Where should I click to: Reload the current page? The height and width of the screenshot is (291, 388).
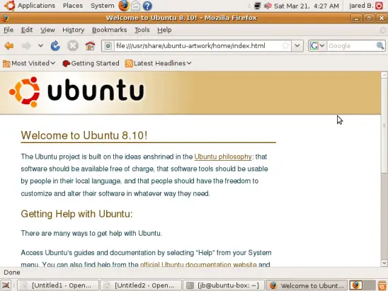(x=55, y=46)
